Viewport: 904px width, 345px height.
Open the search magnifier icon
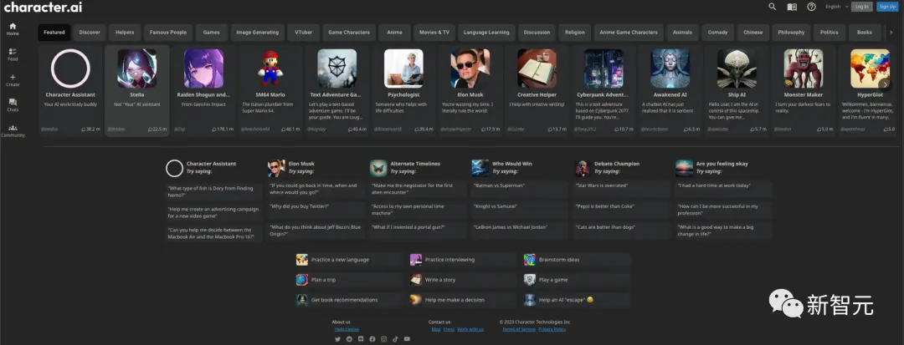coord(773,7)
